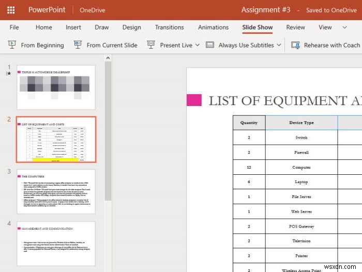Click the thumbnail pane scroll up arrow
362x272 pixels.
[108, 58]
